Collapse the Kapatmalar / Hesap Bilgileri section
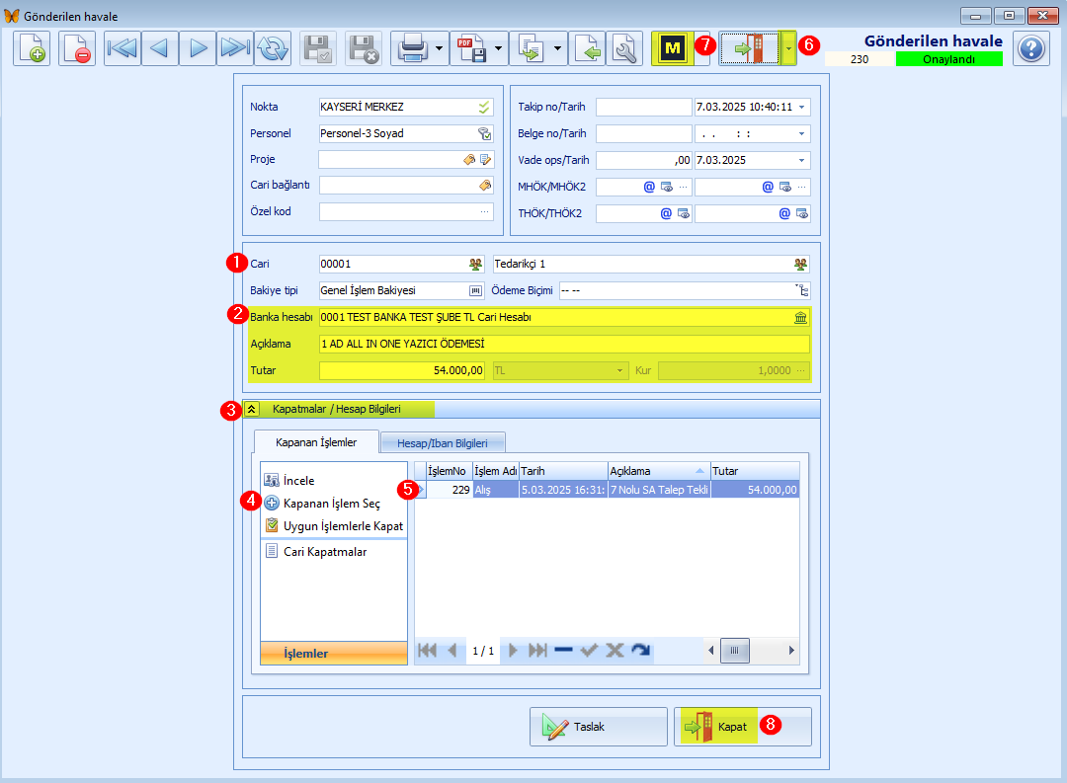Screen dimensions: 1067x783 tap(252, 409)
